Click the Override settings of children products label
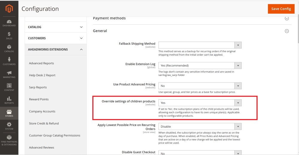This screenshot has width=299, height=155. pos(129,101)
